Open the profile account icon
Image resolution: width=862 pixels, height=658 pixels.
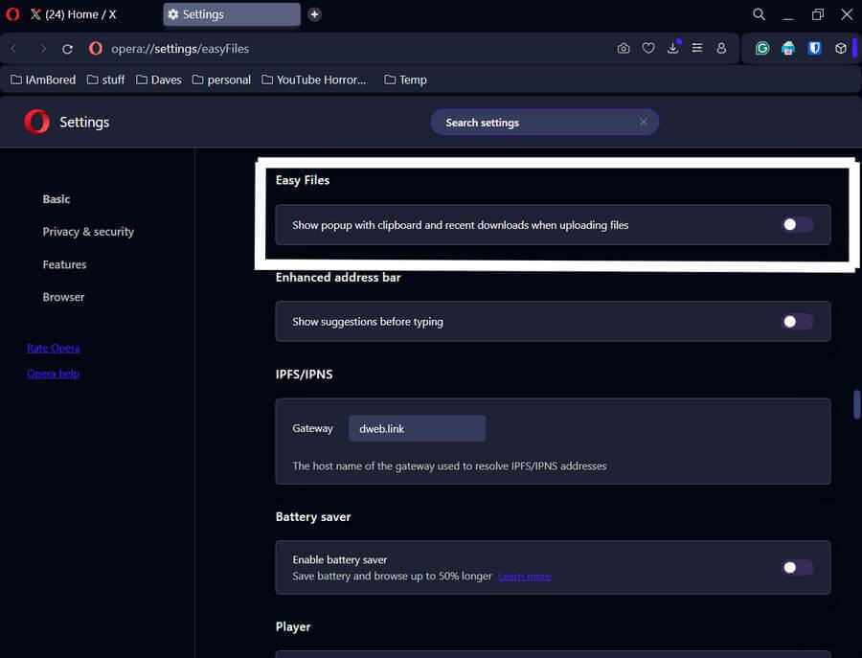721,49
